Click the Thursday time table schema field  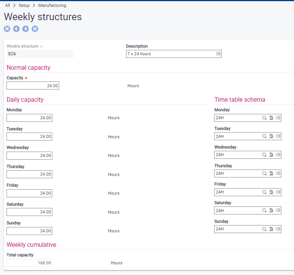pyautogui.click(x=237, y=174)
